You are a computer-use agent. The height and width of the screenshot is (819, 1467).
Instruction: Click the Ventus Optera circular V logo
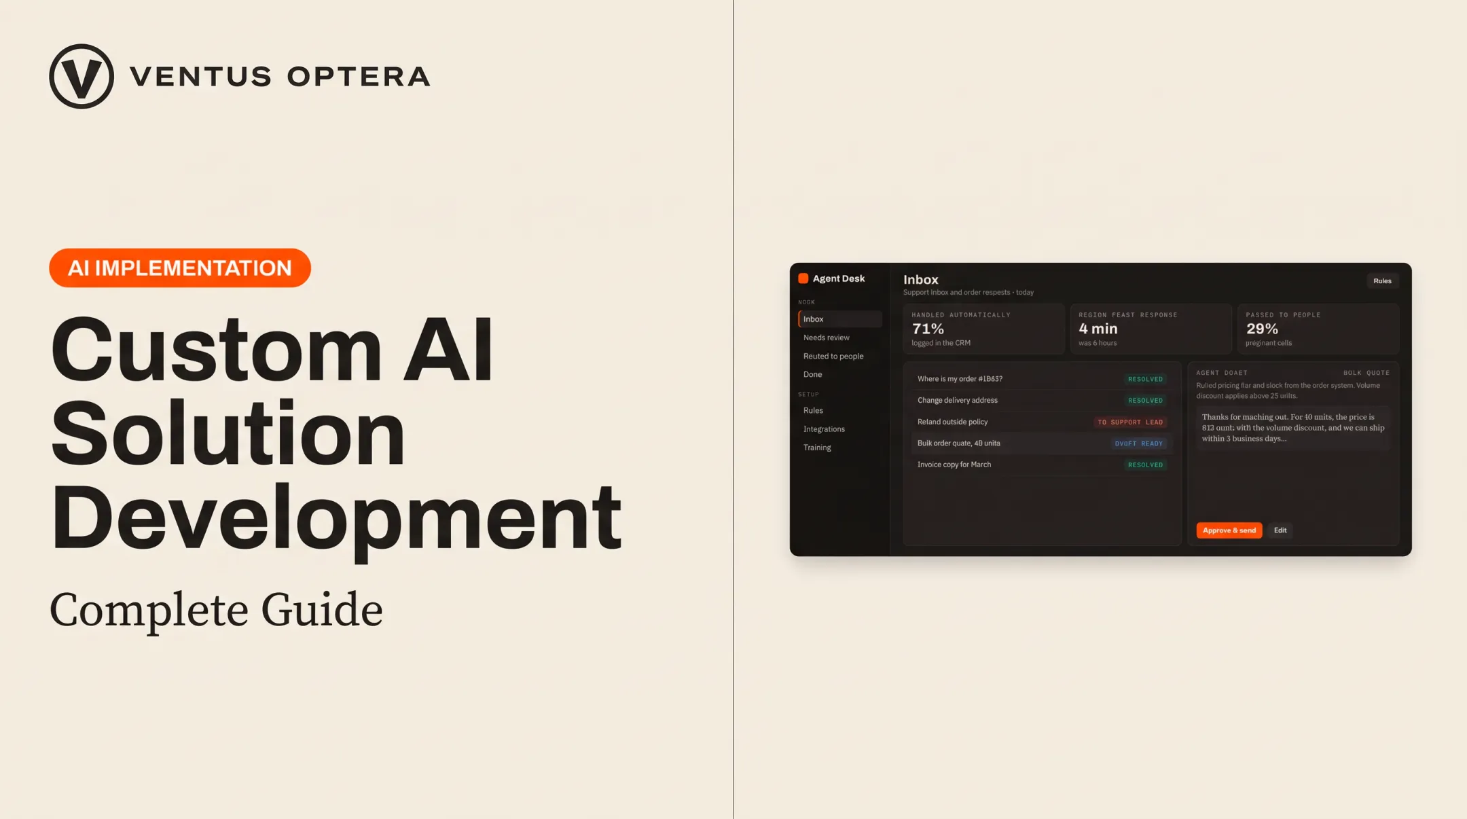pos(81,76)
